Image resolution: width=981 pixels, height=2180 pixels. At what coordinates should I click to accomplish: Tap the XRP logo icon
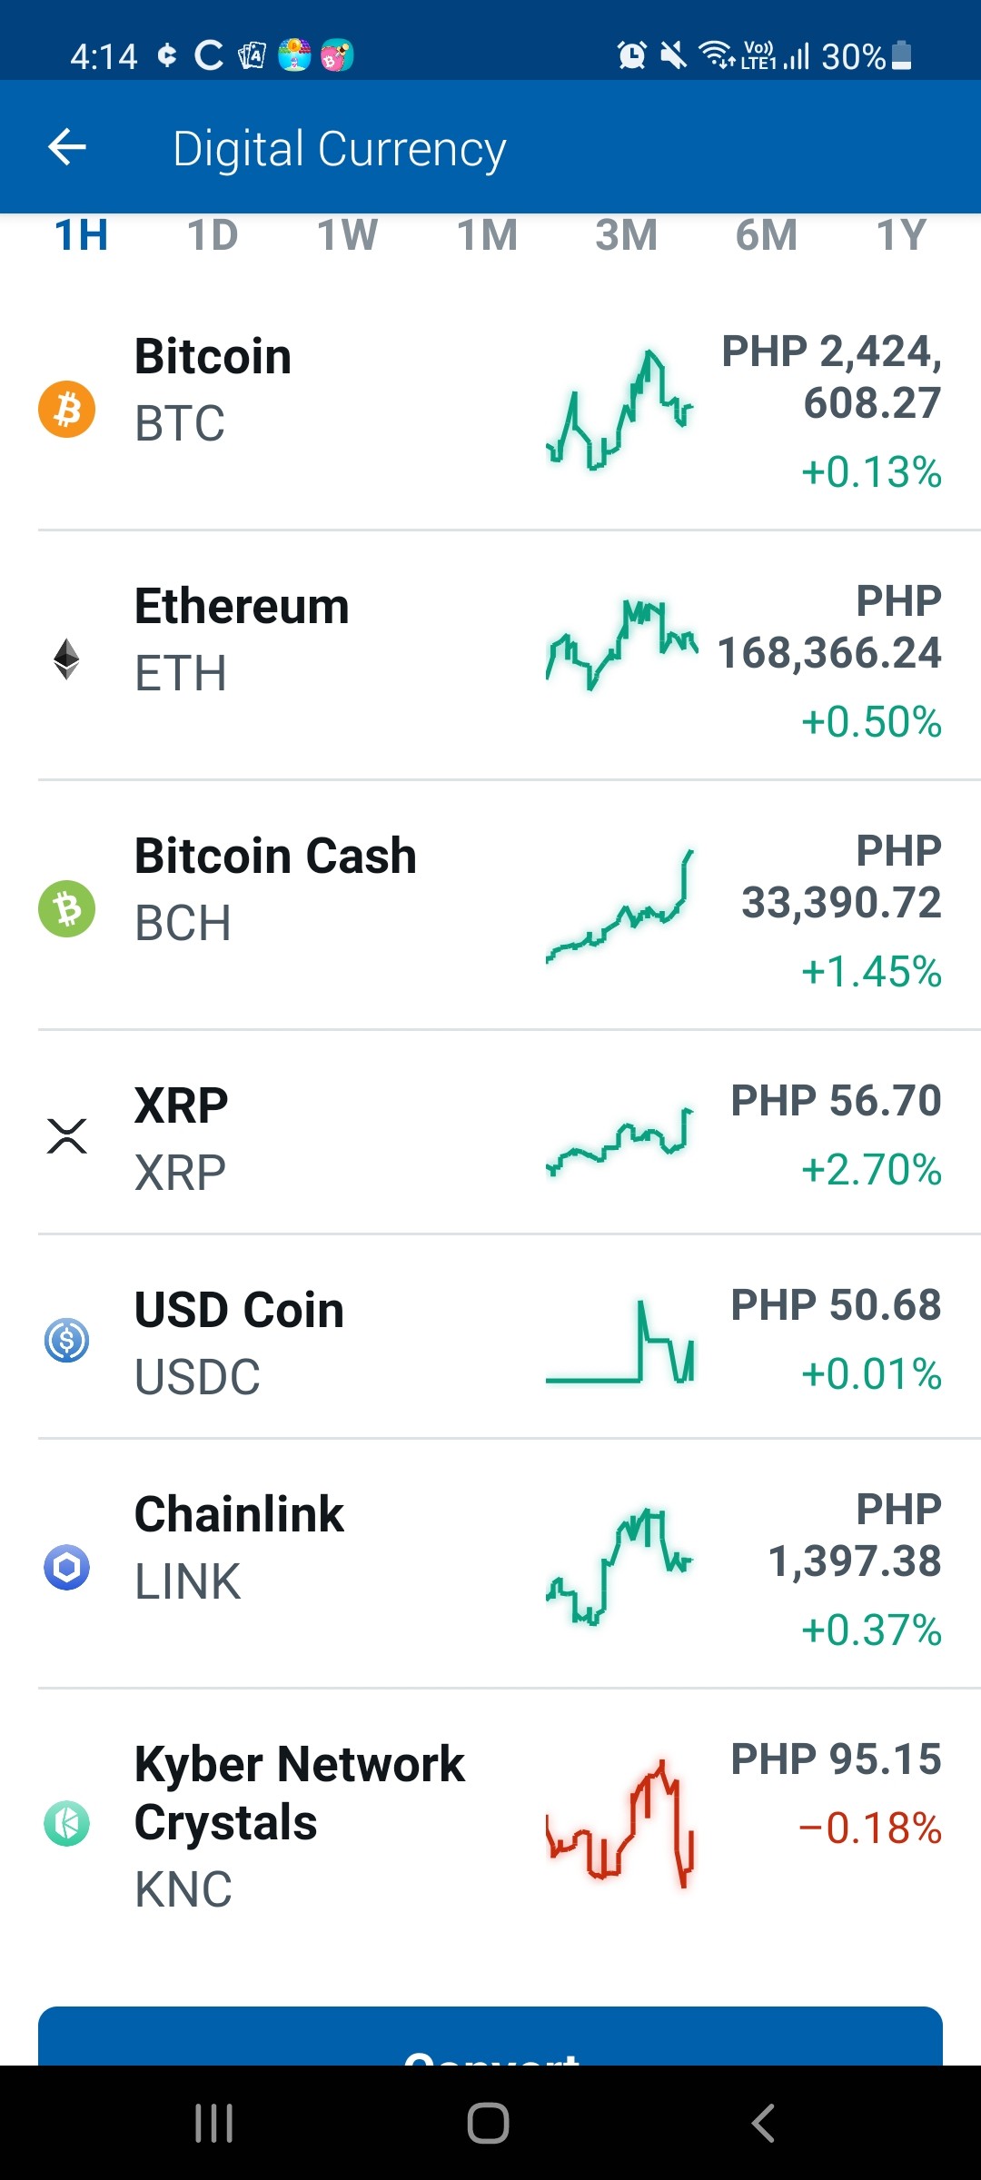66,1136
